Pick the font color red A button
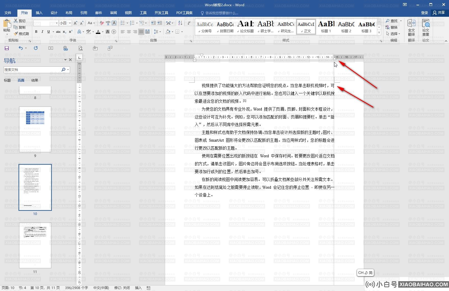This screenshot has height=291, width=449. tap(98, 32)
